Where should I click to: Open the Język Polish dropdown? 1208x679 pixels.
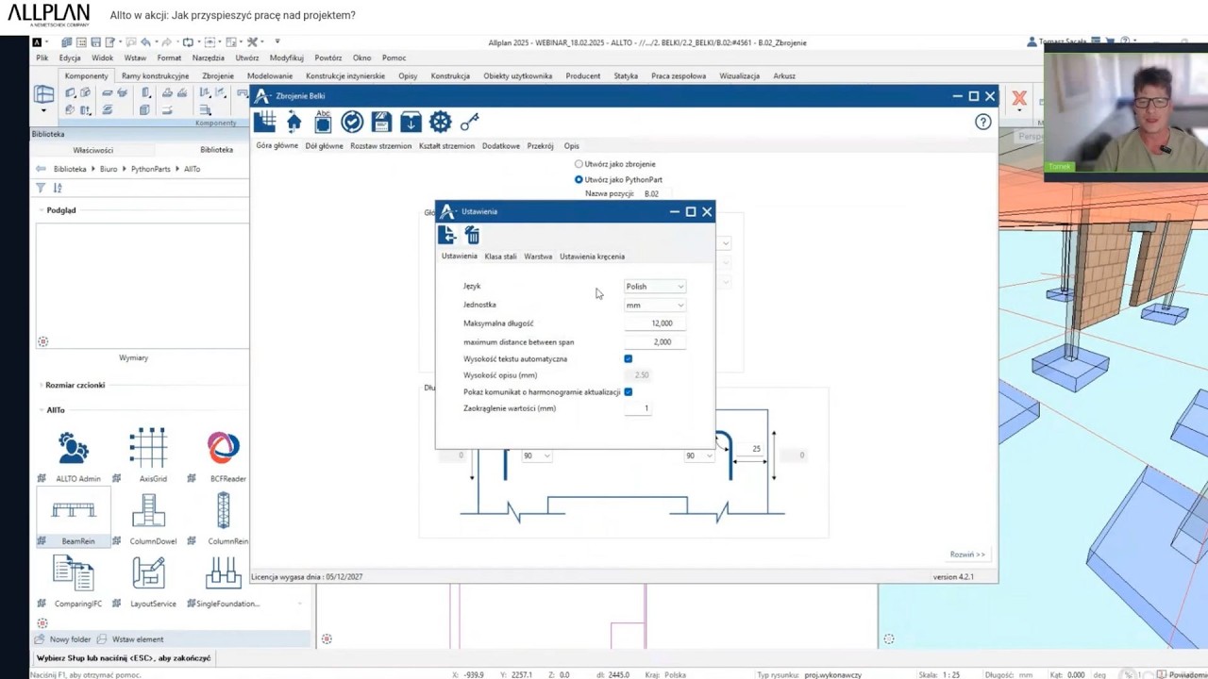(x=654, y=287)
